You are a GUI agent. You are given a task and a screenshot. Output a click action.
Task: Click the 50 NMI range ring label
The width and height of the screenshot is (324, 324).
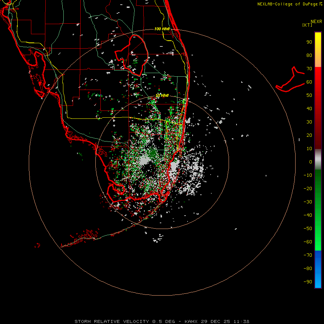162,95
